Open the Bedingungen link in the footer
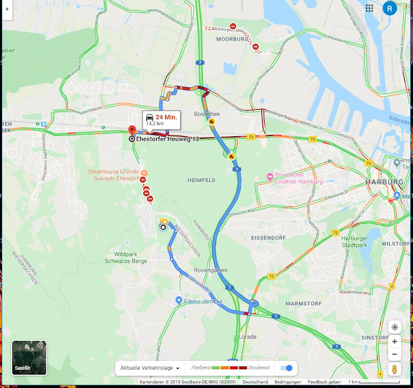Viewport: 413px width, 388px height. 288,382
